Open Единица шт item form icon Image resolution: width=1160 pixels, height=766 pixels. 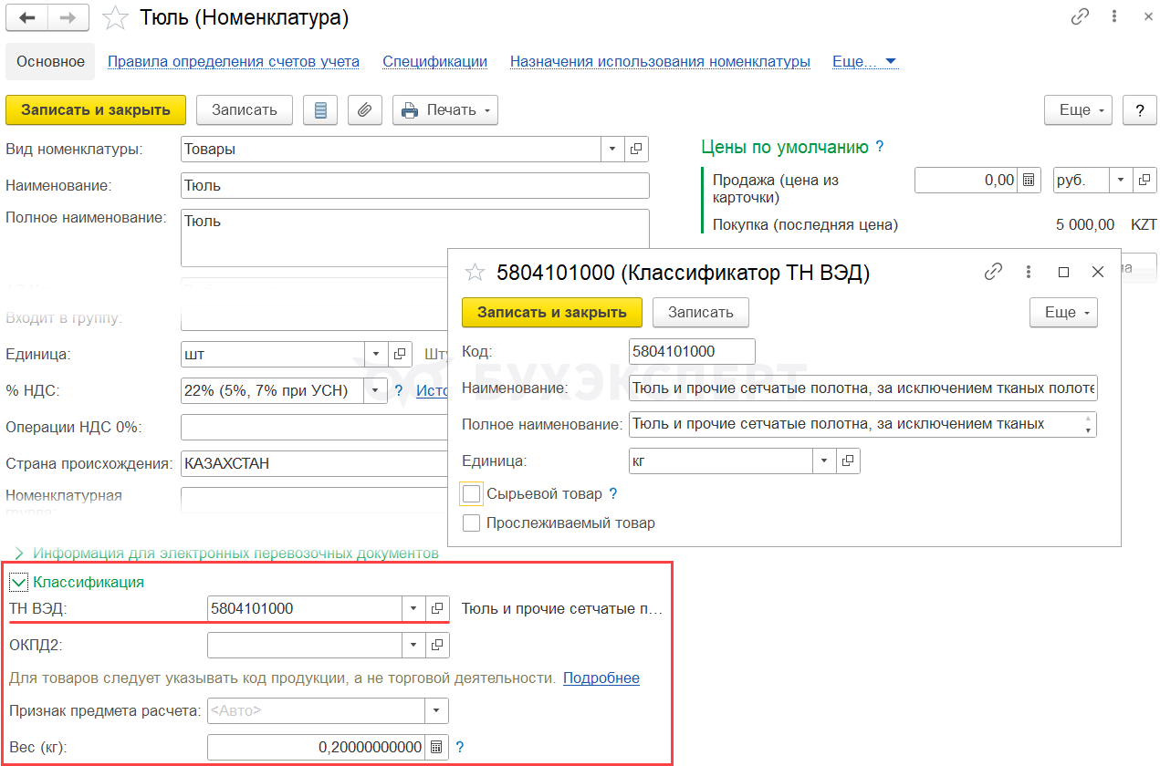(400, 354)
